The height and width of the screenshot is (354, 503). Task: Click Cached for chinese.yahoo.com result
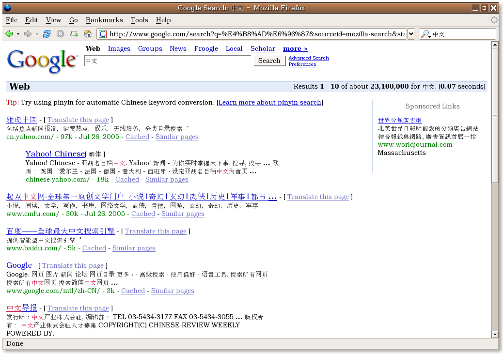127,180
